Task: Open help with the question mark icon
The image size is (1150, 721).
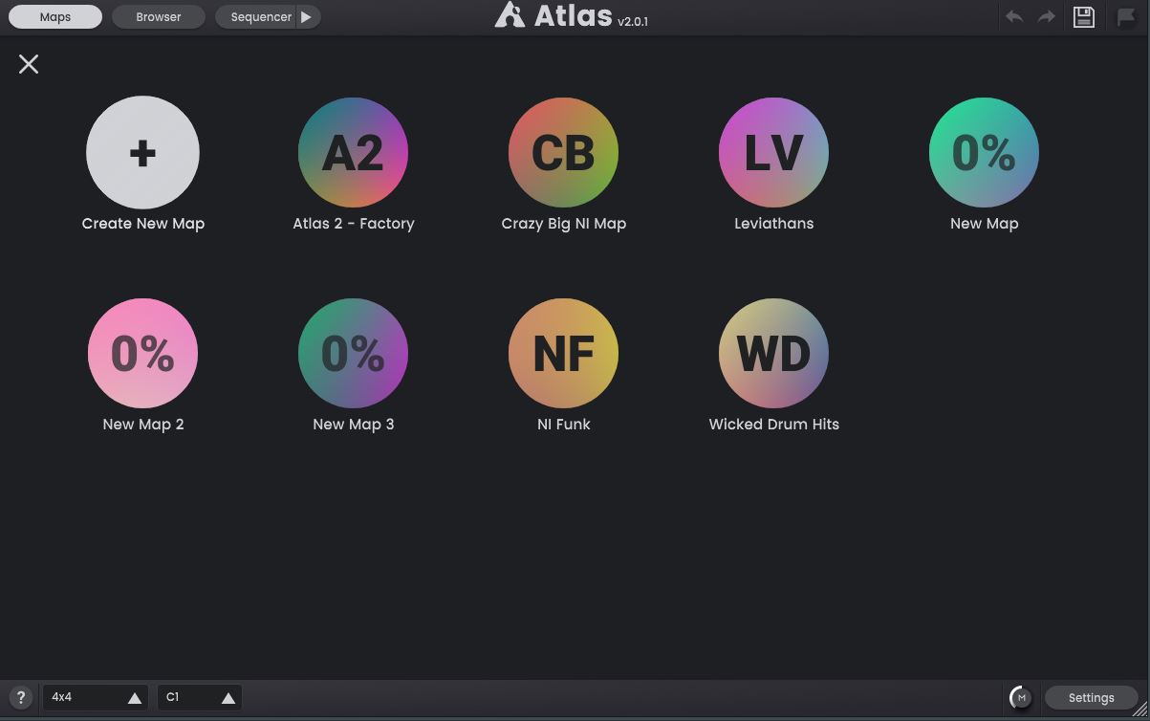Action: (21, 697)
